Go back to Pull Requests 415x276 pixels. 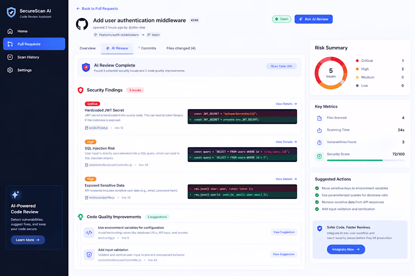click(97, 9)
